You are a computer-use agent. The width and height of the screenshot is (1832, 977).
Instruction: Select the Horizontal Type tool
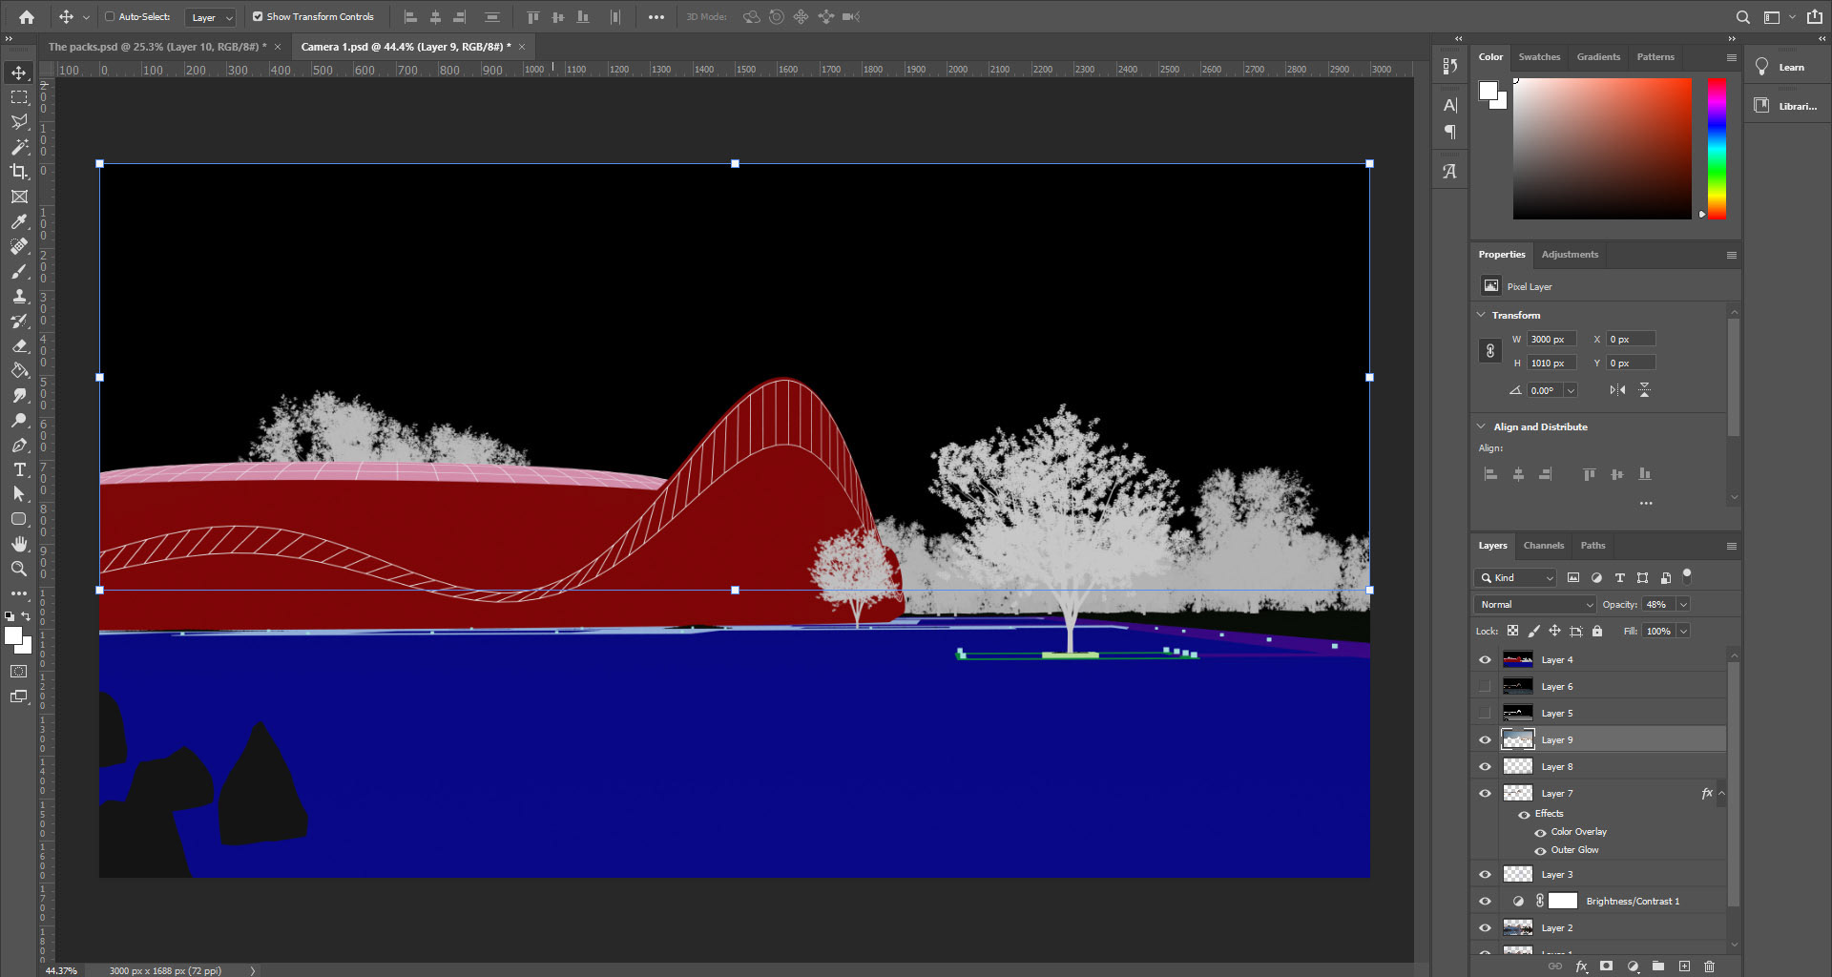point(19,469)
